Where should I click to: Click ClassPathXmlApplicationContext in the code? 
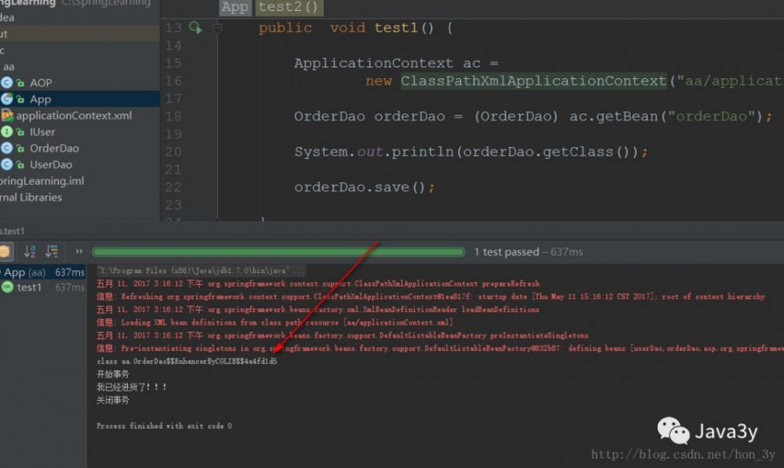click(x=533, y=81)
